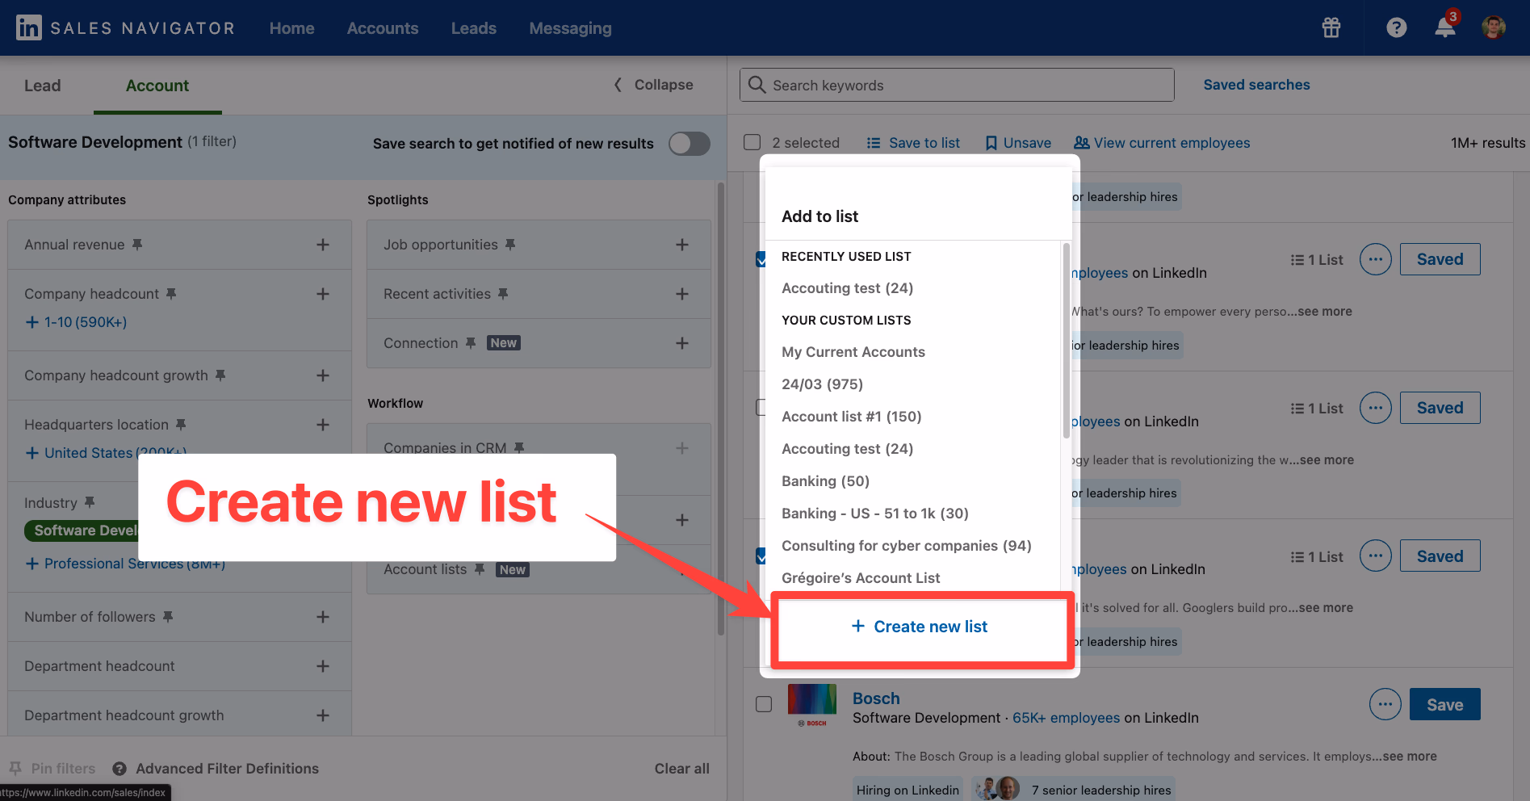Click the Bosch company logo
The image size is (1530, 801).
coord(812,705)
